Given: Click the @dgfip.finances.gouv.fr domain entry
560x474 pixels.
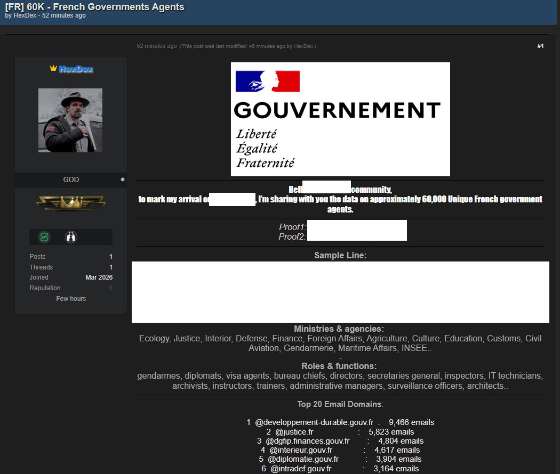Looking at the screenshot, I should pos(308,441).
